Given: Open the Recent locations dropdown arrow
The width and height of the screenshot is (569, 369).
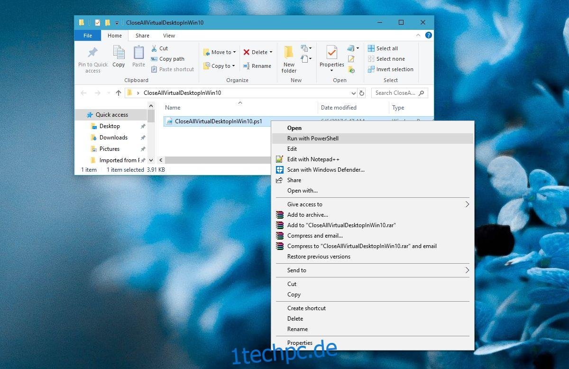Looking at the screenshot, I should coord(109,93).
